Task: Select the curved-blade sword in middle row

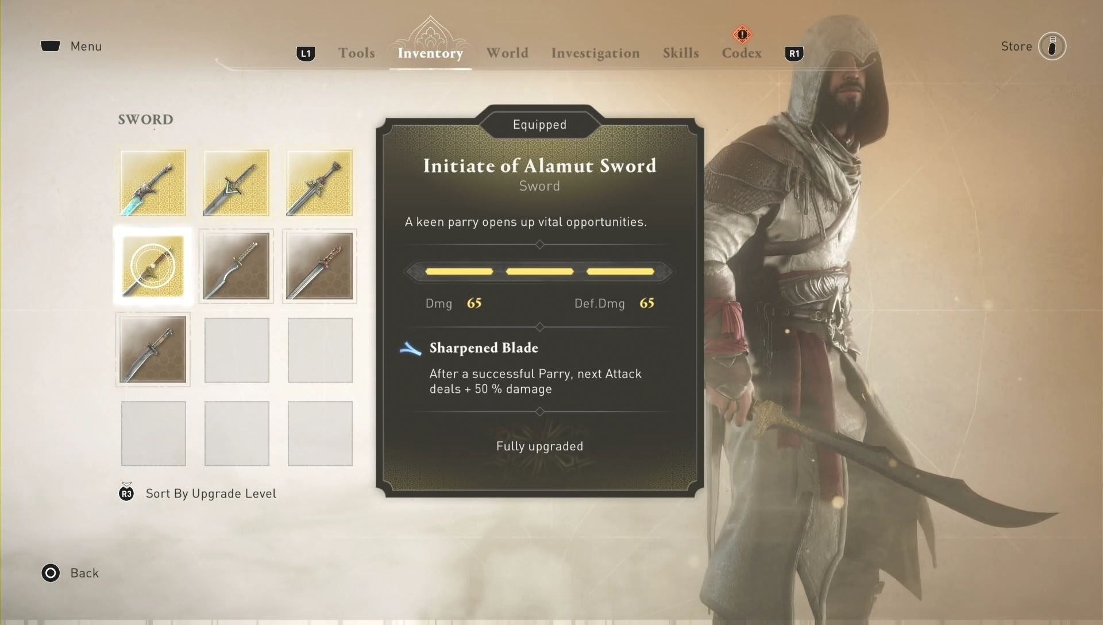Action: (236, 266)
